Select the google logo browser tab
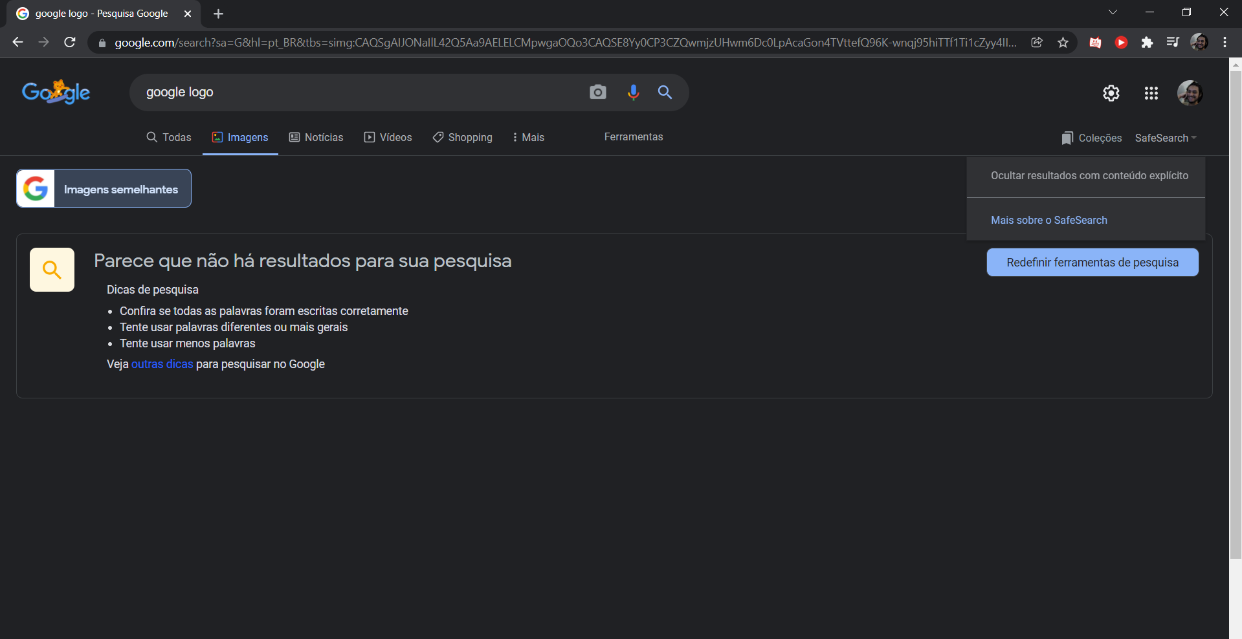The width and height of the screenshot is (1242, 639). tap(104, 14)
